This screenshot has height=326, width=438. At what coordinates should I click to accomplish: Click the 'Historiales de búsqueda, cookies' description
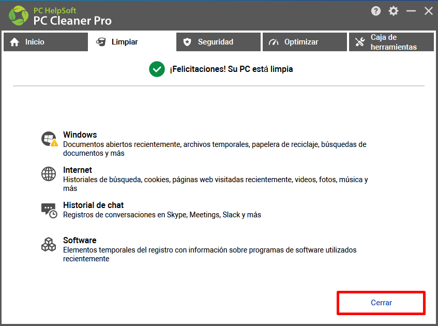[215, 184]
